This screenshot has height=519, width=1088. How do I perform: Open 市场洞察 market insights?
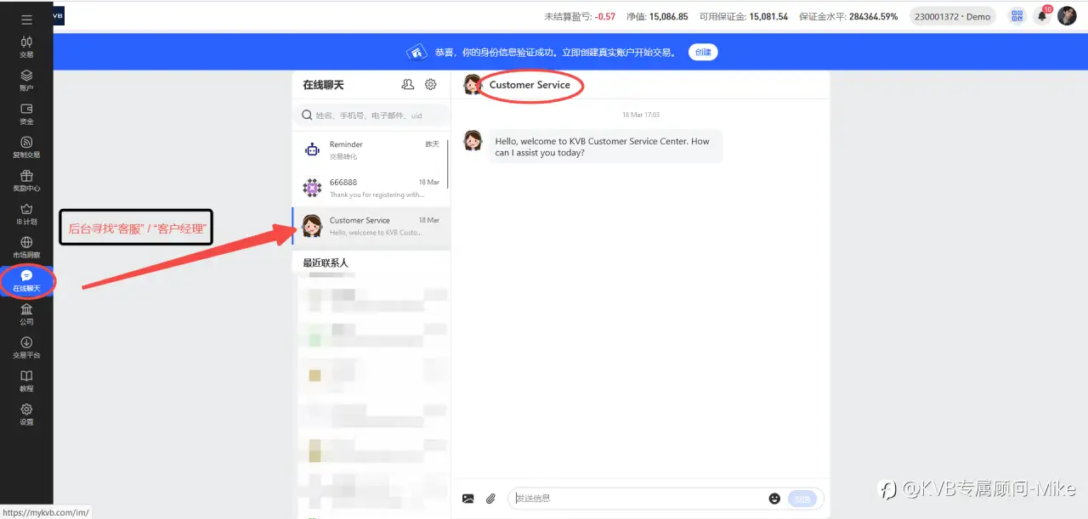[26, 247]
